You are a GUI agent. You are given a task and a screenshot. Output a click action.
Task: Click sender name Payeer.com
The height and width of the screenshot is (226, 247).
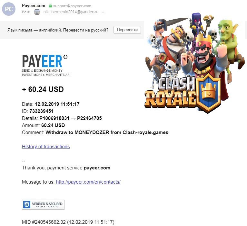34,6
